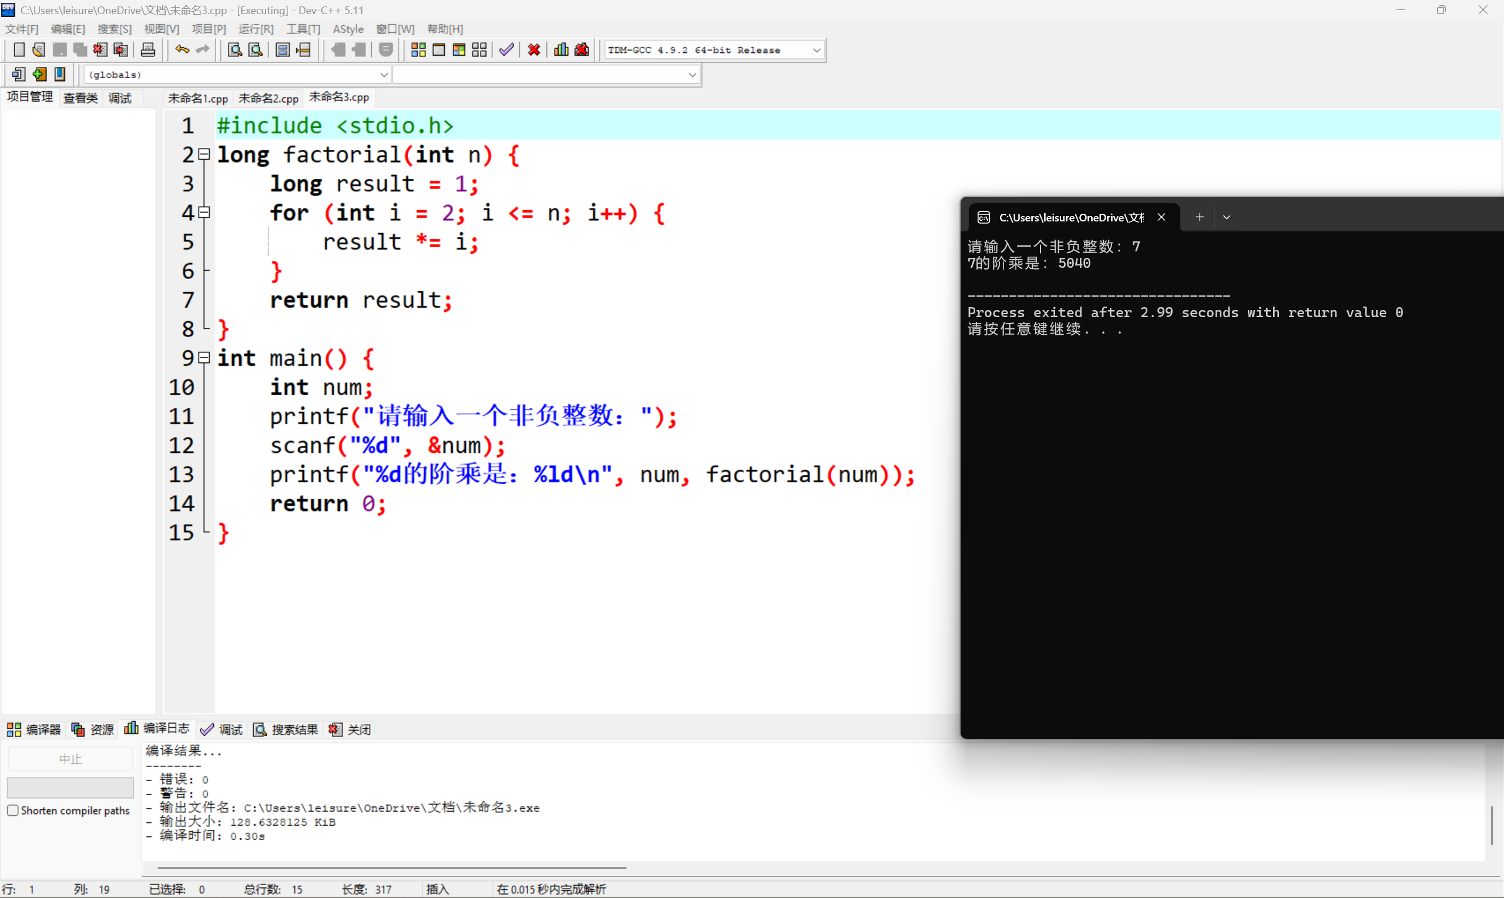Image resolution: width=1504 pixels, height=898 pixels.
Task: Open the Find dialog via the magnifier icon
Action: coord(234,49)
